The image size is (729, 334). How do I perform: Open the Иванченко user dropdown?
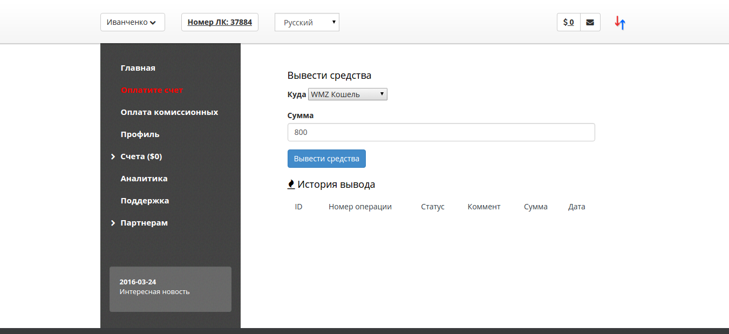[x=132, y=22]
